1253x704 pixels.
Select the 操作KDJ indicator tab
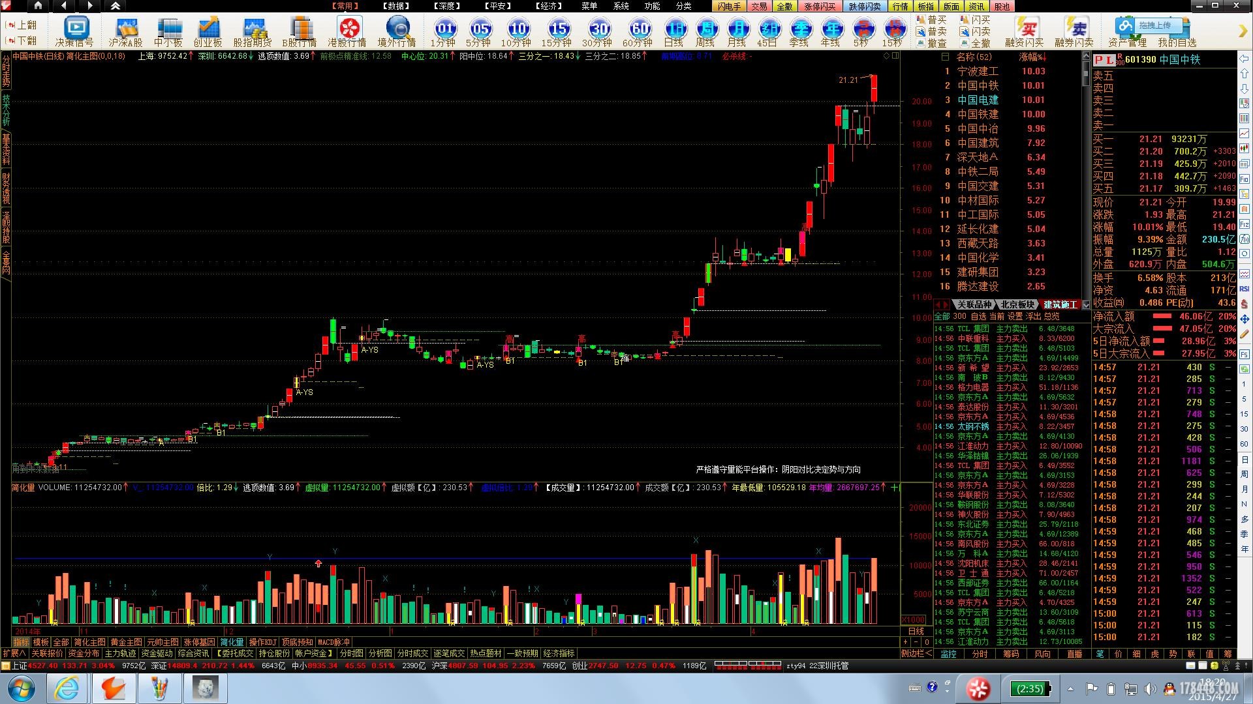263,642
